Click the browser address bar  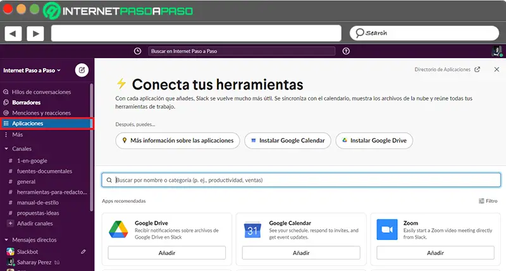pyautogui.click(x=196, y=33)
